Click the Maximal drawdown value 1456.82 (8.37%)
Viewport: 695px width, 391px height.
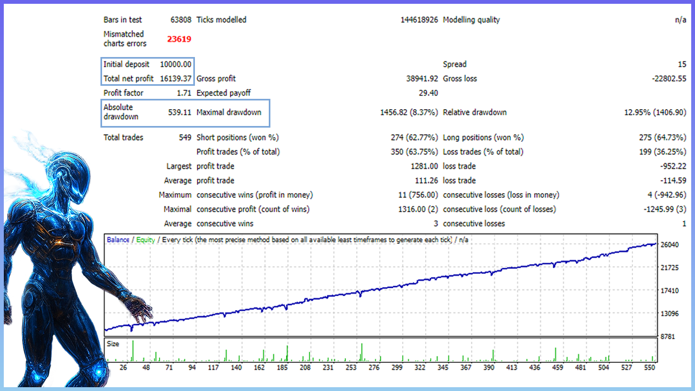[409, 112]
